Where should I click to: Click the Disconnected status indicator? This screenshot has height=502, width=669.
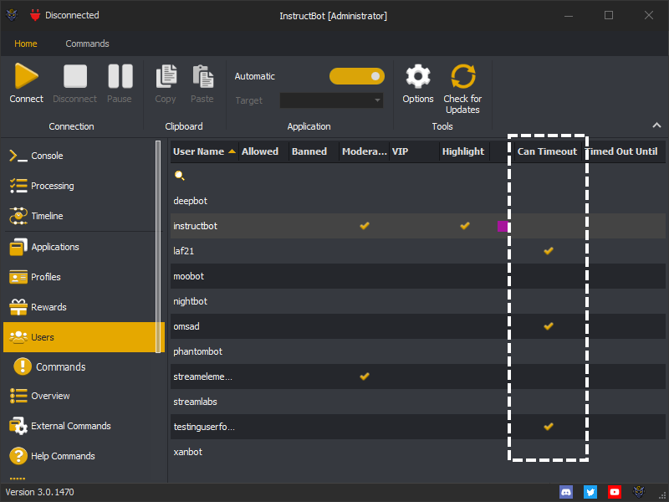pos(64,15)
